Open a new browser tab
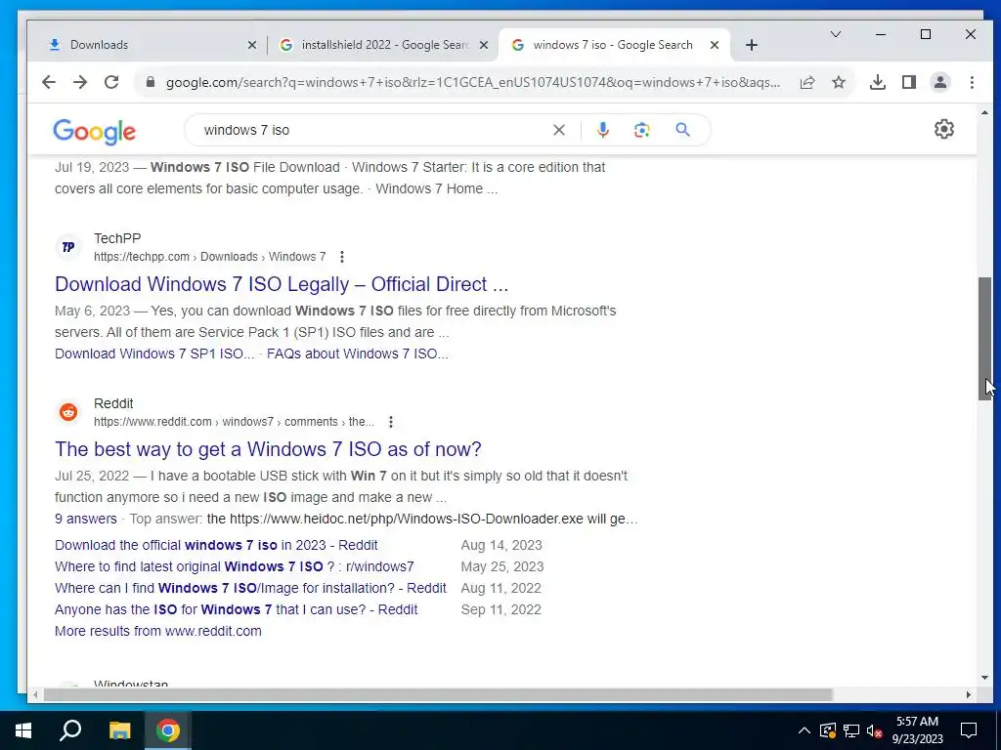This screenshot has width=1001, height=750. pyautogui.click(x=752, y=45)
